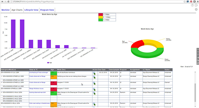Go back with browser back arrow
The width and height of the screenshot is (199, 108).
tap(2, 1)
